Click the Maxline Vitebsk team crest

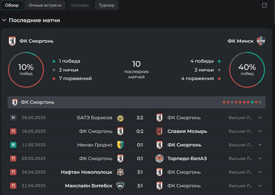120,186
